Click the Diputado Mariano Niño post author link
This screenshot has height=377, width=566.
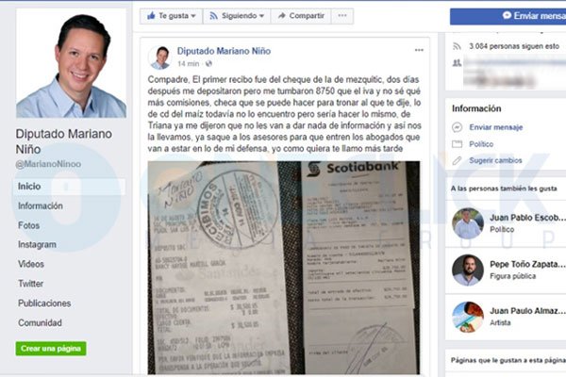[224, 51]
